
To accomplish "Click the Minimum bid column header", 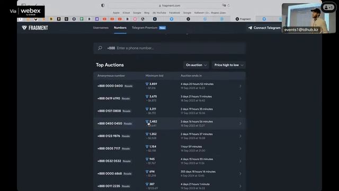I will coord(154,76).
